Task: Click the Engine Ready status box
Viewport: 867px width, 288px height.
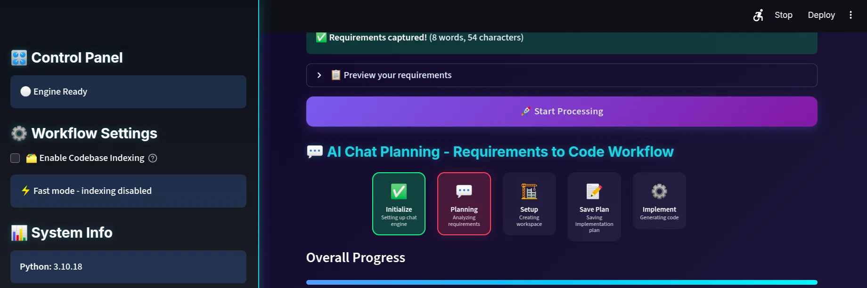Action: click(128, 92)
